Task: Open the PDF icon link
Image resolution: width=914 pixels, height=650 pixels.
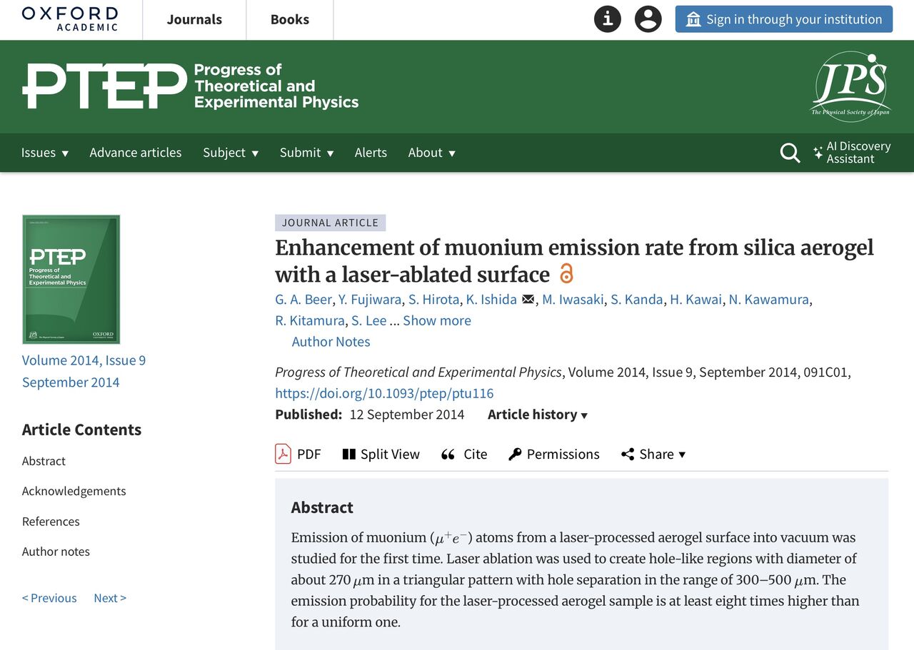Action: click(x=298, y=454)
